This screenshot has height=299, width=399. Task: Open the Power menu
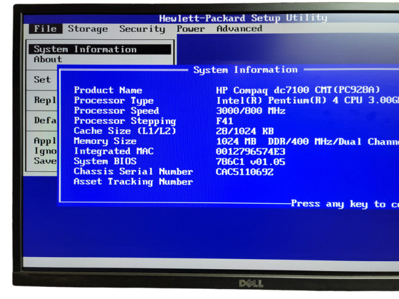[191, 29]
